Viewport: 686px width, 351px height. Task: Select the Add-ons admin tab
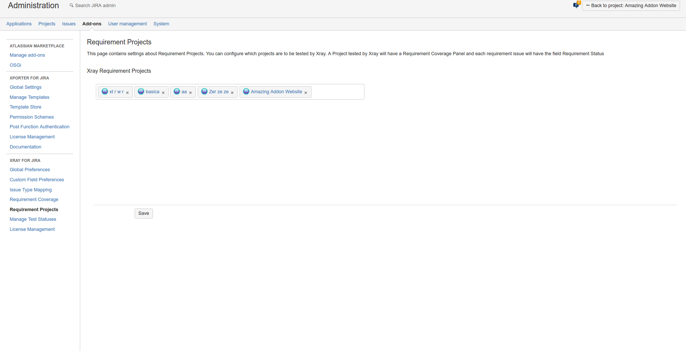click(x=92, y=24)
